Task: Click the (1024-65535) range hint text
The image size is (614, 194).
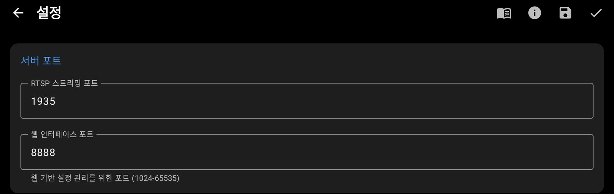Action: click(155, 178)
